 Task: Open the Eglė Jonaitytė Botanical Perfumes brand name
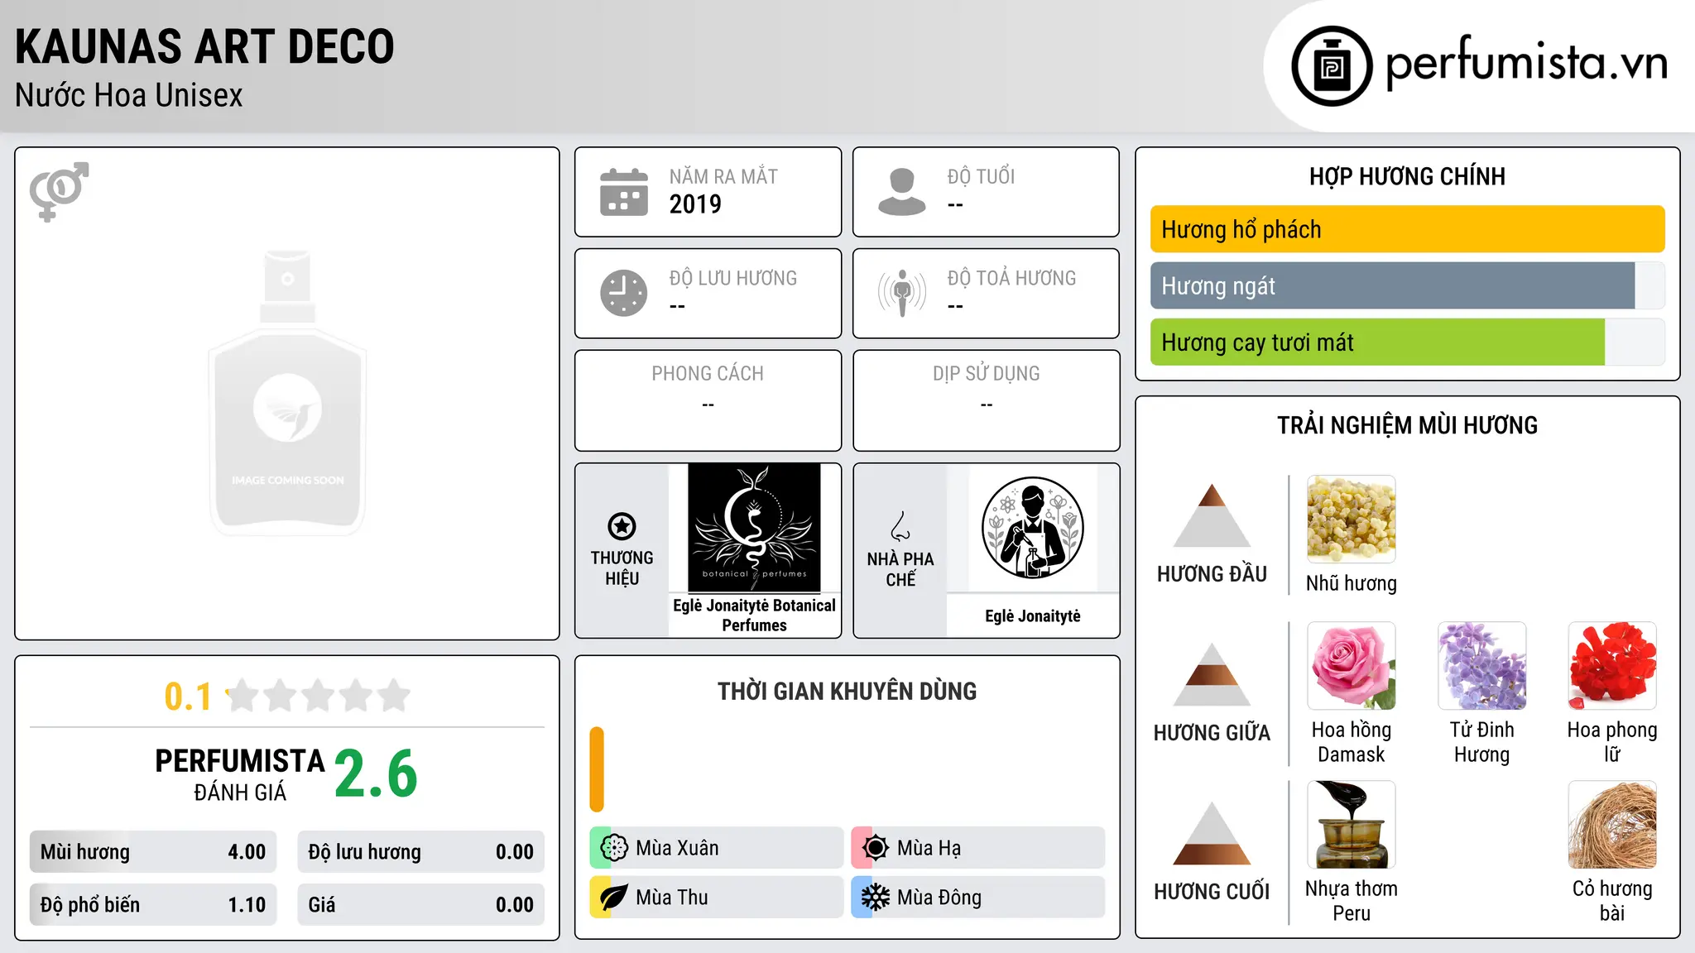[x=754, y=615]
